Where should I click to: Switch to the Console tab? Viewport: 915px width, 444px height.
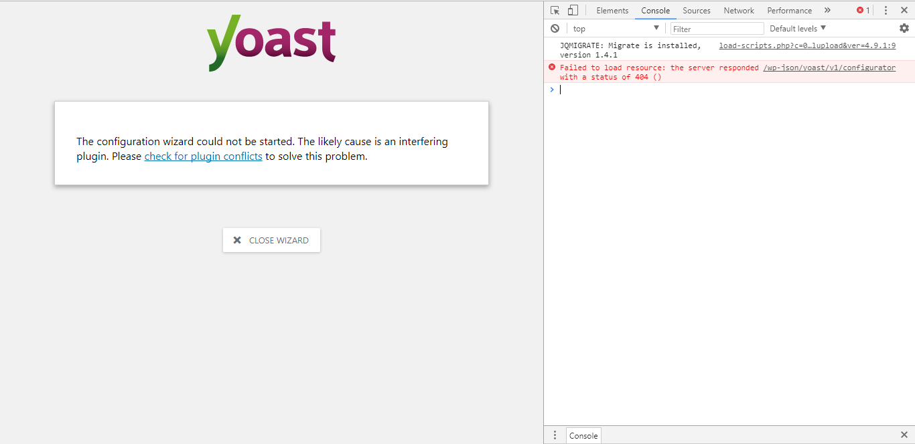[x=655, y=10]
